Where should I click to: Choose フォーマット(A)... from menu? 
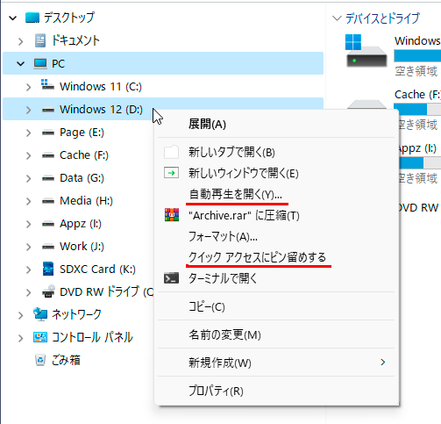click(x=276, y=236)
